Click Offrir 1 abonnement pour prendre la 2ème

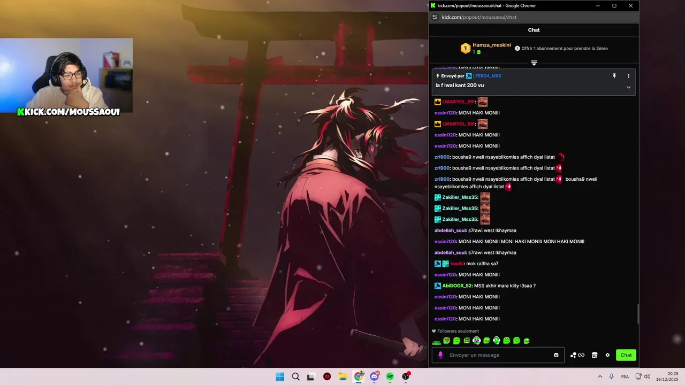pyautogui.click(x=565, y=48)
